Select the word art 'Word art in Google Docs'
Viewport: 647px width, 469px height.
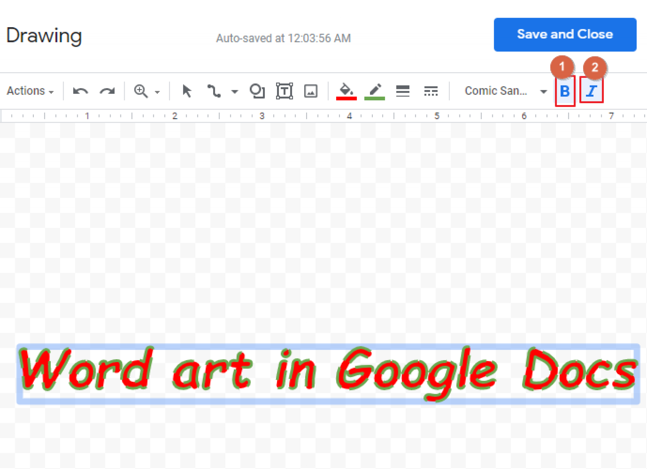tap(328, 374)
